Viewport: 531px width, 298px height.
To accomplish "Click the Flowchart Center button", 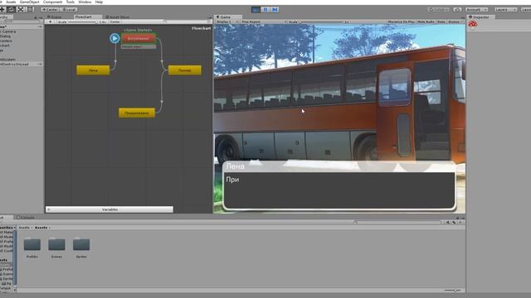I will (115, 22).
